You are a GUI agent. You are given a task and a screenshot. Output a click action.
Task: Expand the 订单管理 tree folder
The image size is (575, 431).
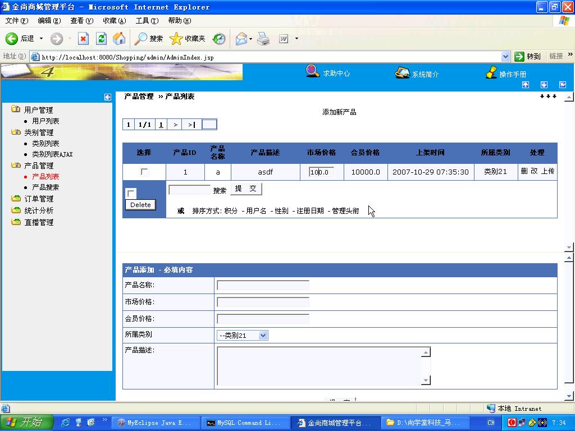16,199
